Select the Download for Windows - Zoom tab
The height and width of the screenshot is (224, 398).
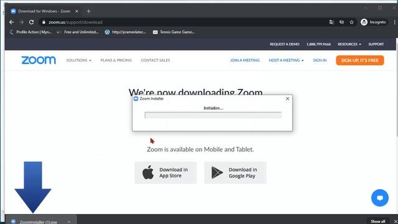(44, 11)
